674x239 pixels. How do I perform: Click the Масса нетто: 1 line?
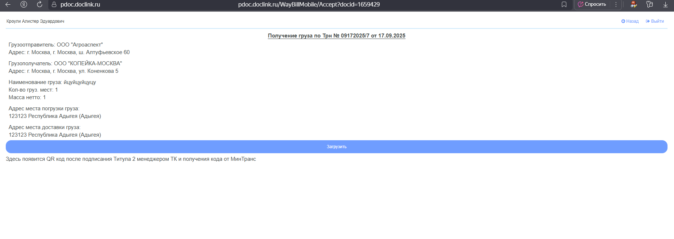[x=27, y=97]
